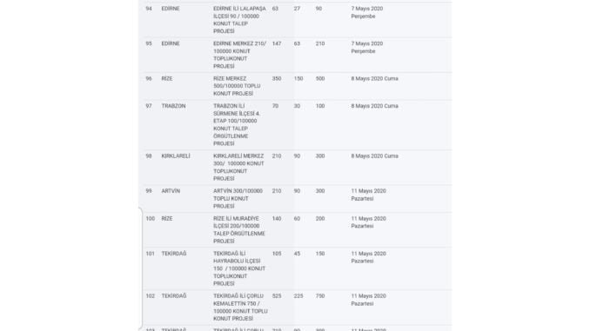Select total value 750 in row 102
Image resolution: width=590 pixels, height=331 pixels.
coord(320,296)
